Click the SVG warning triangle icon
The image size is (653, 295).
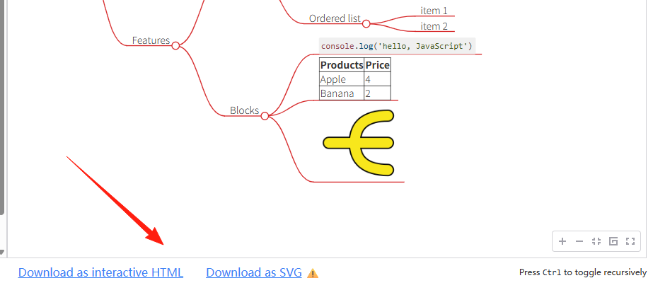(313, 273)
